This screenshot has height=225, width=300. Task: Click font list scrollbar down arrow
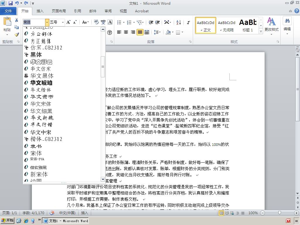click(103, 179)
